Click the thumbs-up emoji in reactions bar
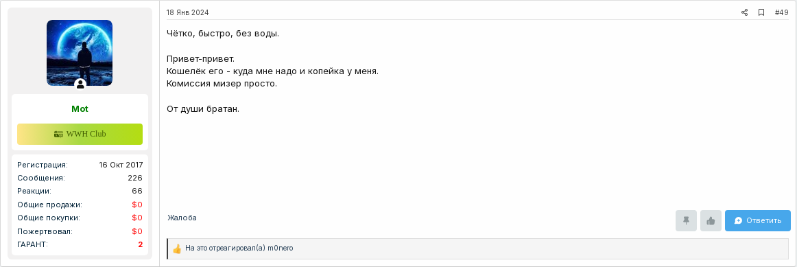 click(x=177, y=248)
